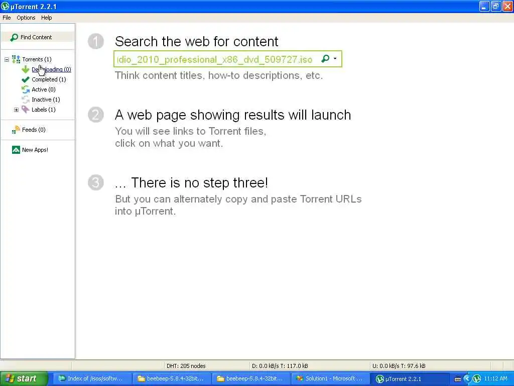The height and width of the screenshot is (386, 514).
Task: Click the Active transfer arrows icon
Action: click(x=25, y=89)
